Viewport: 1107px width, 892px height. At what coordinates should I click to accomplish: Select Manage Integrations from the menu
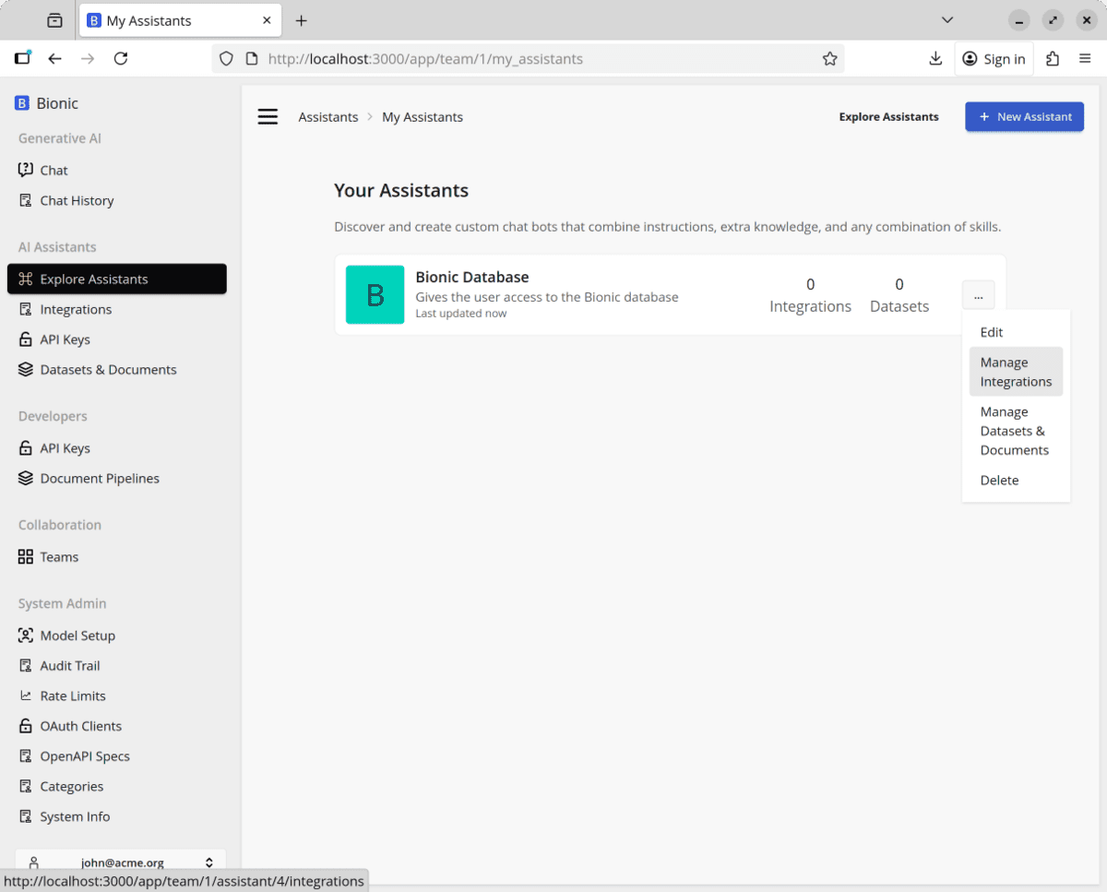[1016, 372]
